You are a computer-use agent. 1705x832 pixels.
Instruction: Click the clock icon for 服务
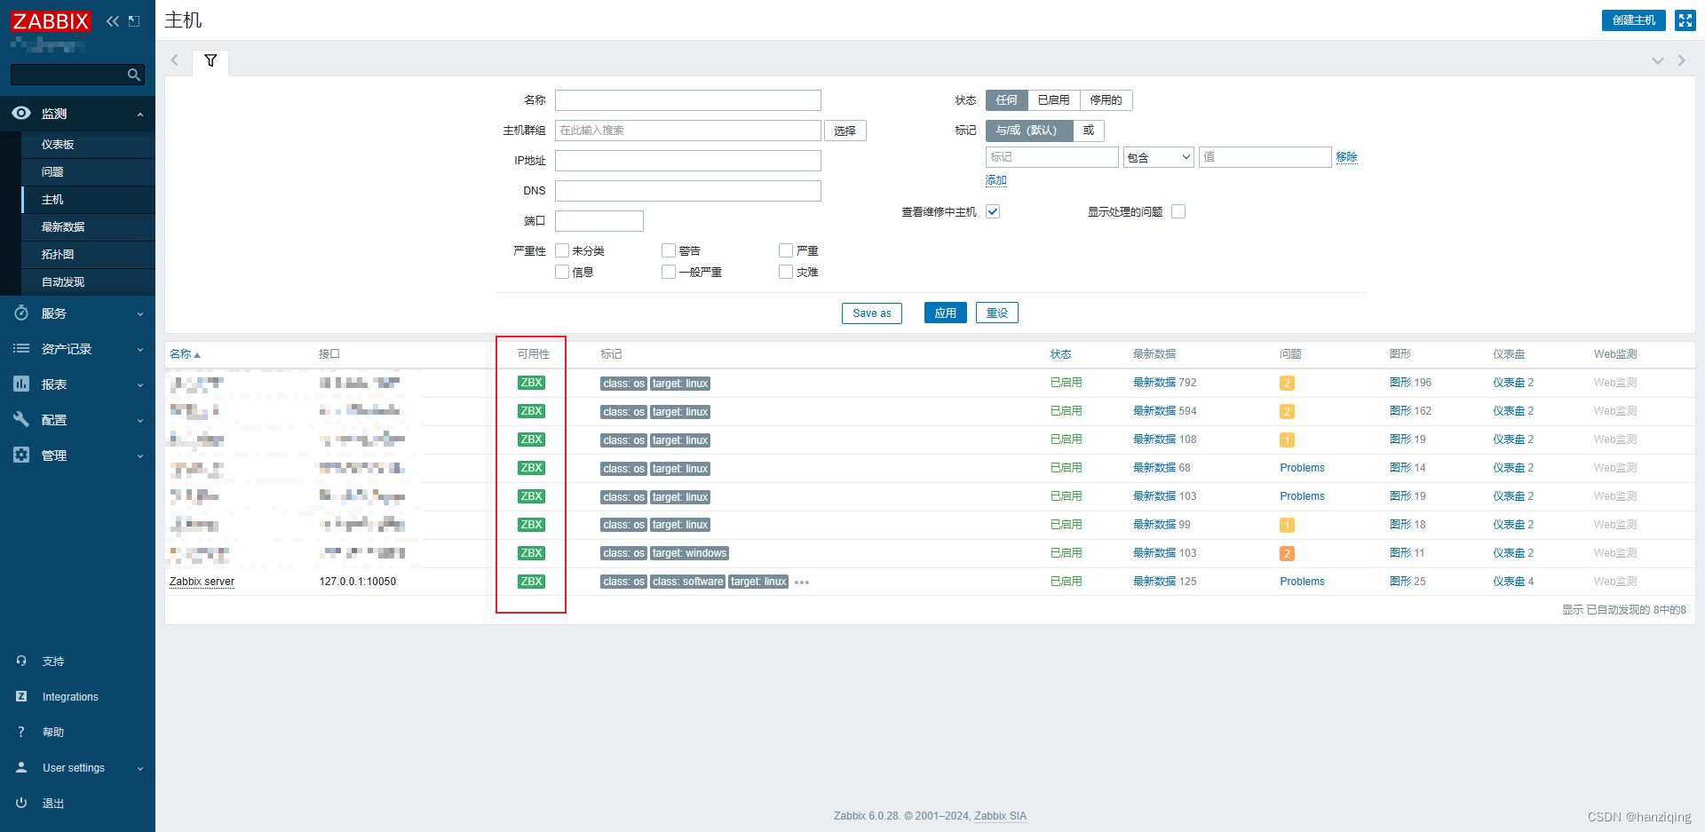21,313
